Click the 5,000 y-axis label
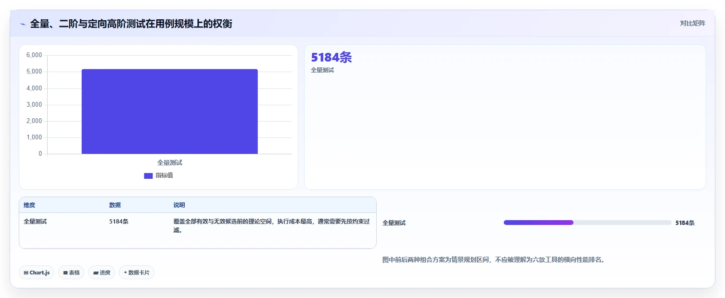 tap(34, 72)
